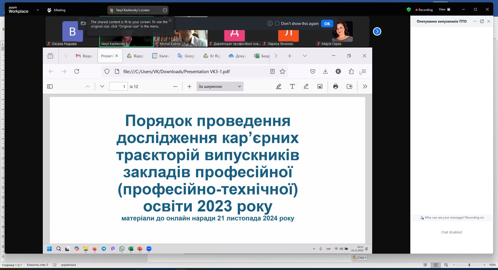The height and width of the screenshot is (270, 498).
Task: Print the PDF using printer icon
Action: click(336, 86)
